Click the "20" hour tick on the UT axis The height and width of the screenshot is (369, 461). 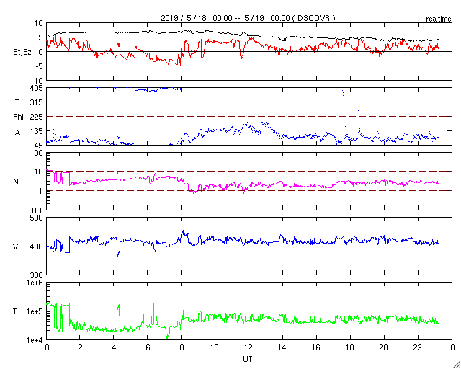pos(384,347)
